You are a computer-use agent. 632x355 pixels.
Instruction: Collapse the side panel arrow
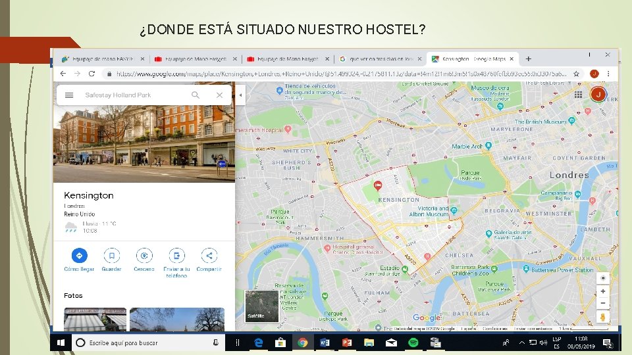click(x=241, y=95)
